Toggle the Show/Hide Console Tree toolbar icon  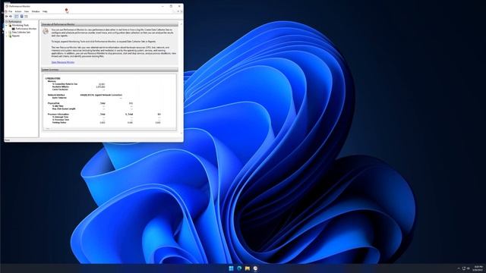17,17
